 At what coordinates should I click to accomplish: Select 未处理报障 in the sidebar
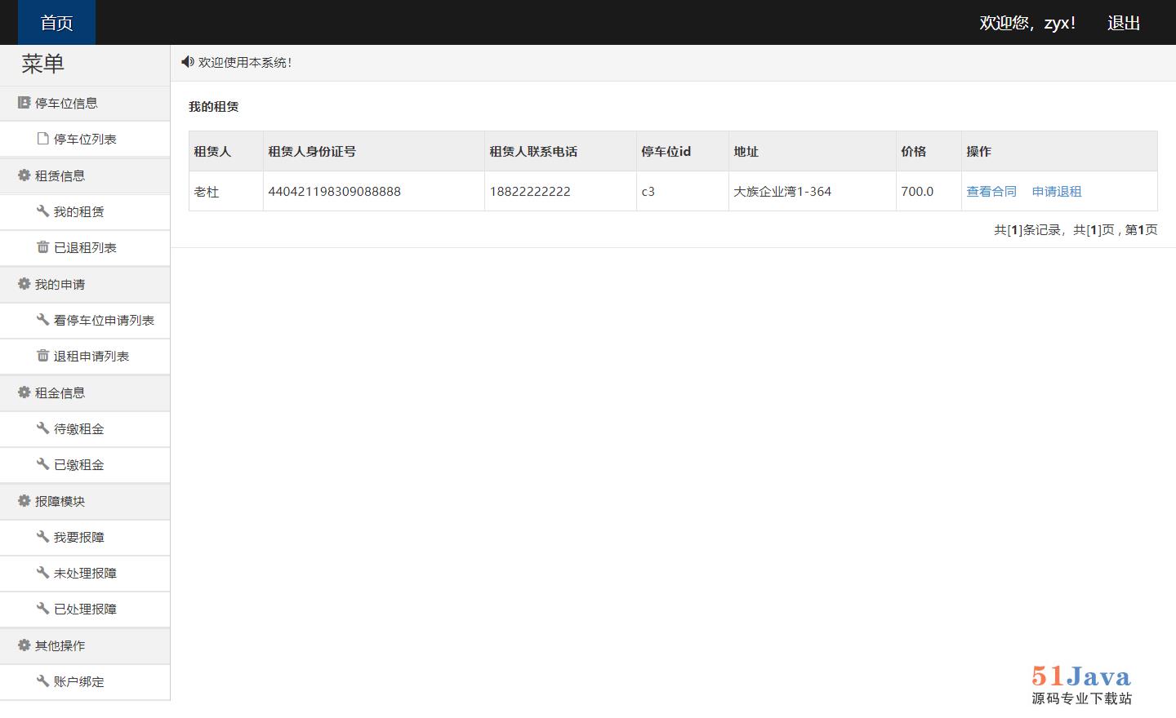[x=85, y=573]
